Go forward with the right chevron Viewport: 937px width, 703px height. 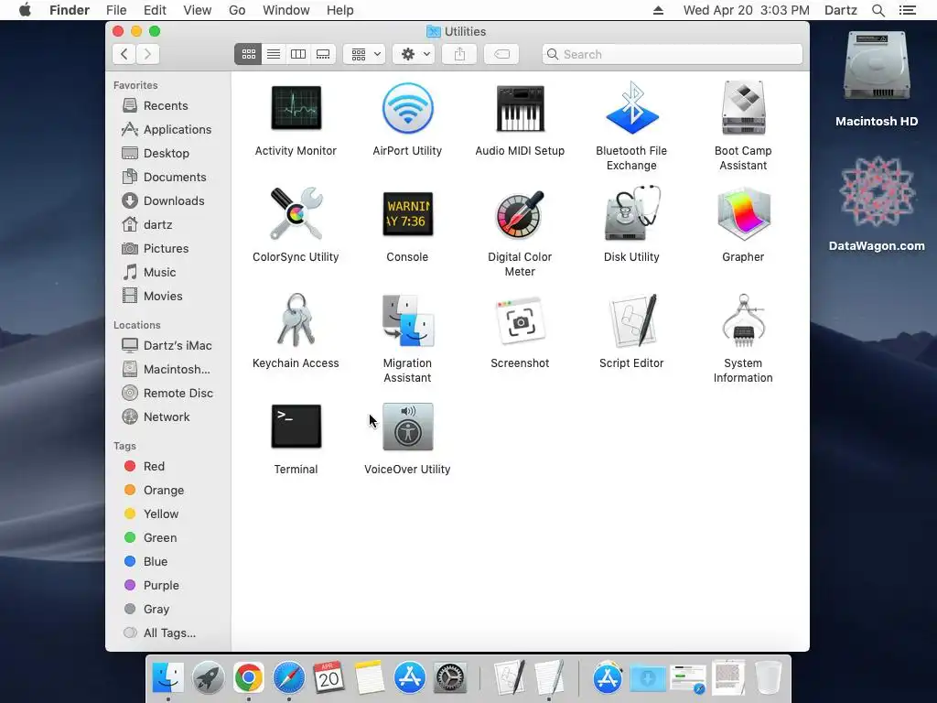click(147, 54)
